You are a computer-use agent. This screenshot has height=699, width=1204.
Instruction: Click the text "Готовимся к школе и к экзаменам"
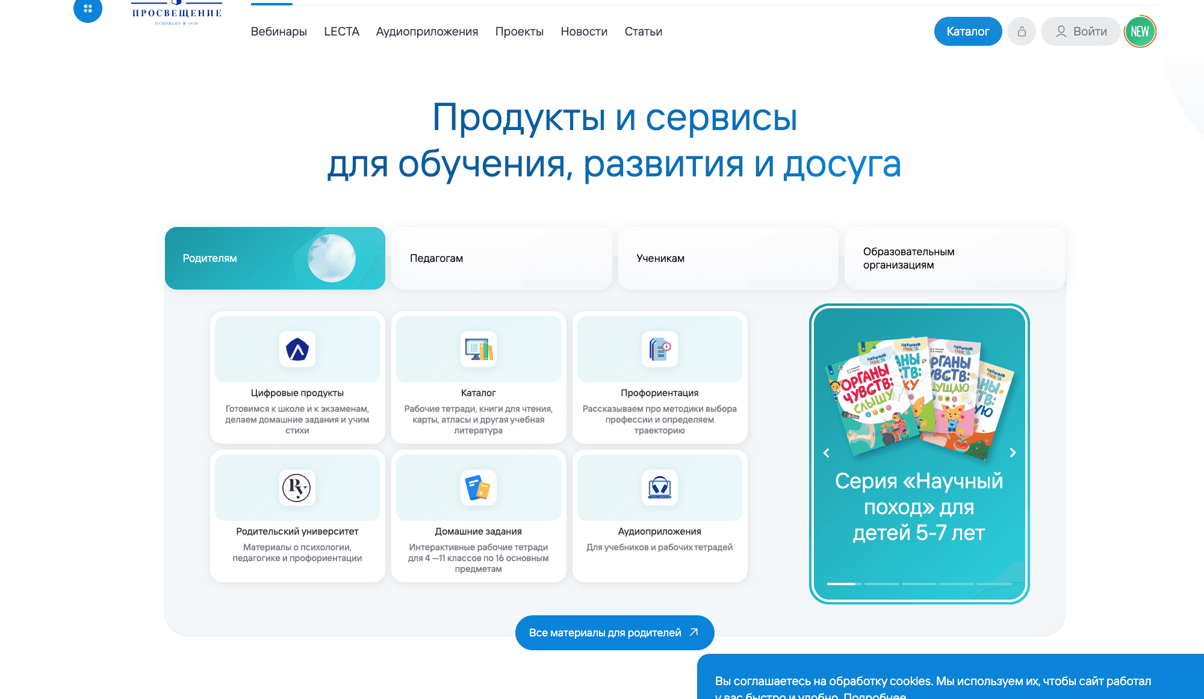pos(297,409)
